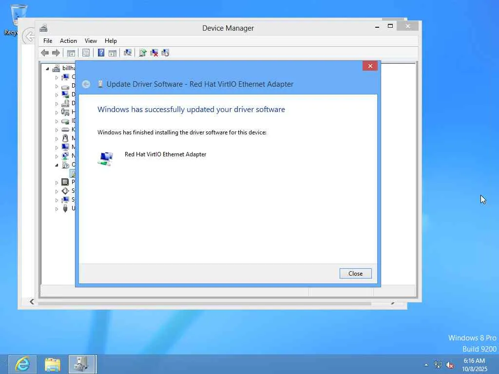The image size is (499, 374).
Task: Select the Disk drives category icon
Action: point(65,86)
